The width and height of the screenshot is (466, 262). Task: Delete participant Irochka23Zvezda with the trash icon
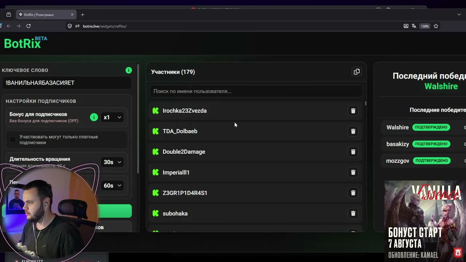pos(353,111)
